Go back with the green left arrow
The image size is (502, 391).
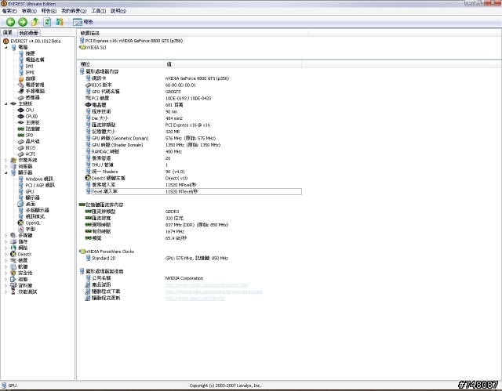pyautogui.click(x=10, y=22)
